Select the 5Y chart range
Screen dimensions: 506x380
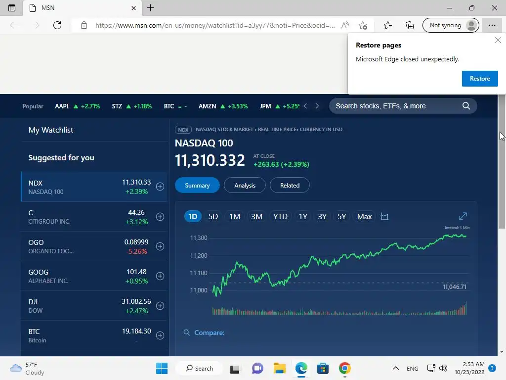point(341,217)
